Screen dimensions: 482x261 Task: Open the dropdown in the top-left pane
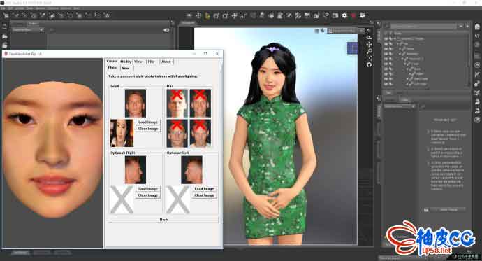28,30
